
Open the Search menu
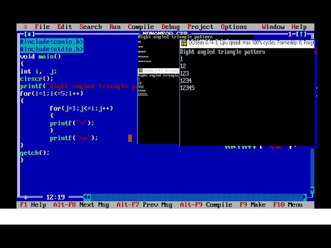tap(90, 27)
